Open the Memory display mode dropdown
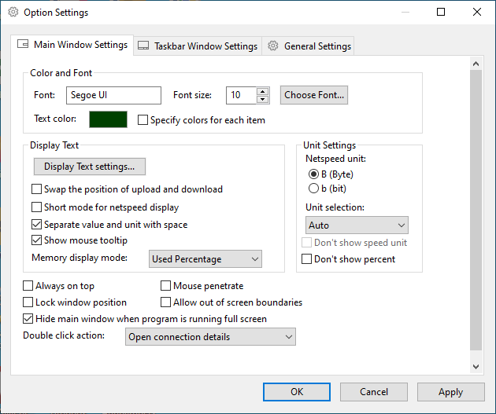496x414 pixels. 205,259
